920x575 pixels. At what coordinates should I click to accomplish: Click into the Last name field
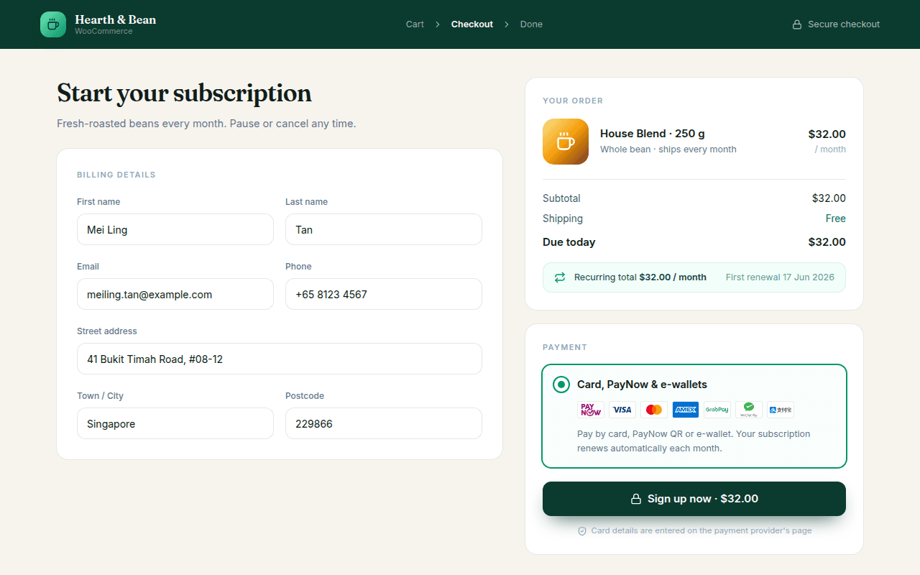pos(384,229)
